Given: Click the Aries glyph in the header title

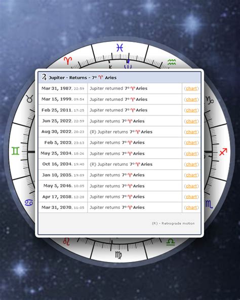Looking at the screenshot, I should coord(101,78).
